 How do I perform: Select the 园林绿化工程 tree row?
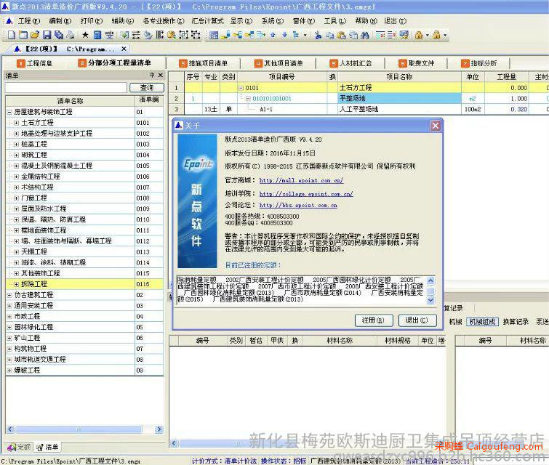84,327
